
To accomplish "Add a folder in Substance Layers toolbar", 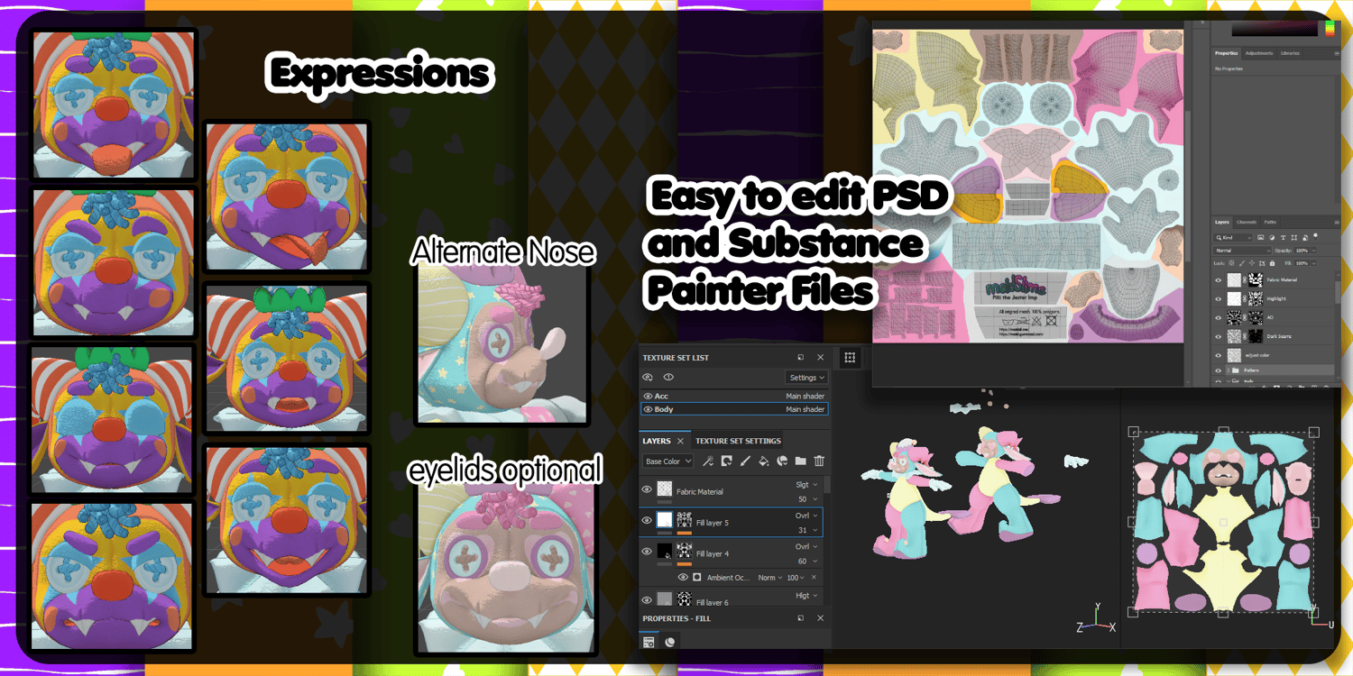I will (800, 461).
